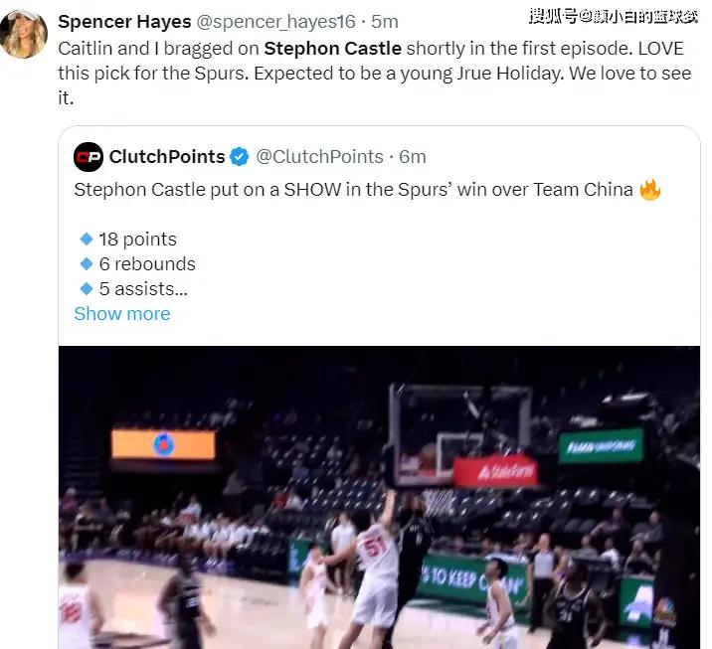Play the Stephon Castle highlight video

point(379,497)
